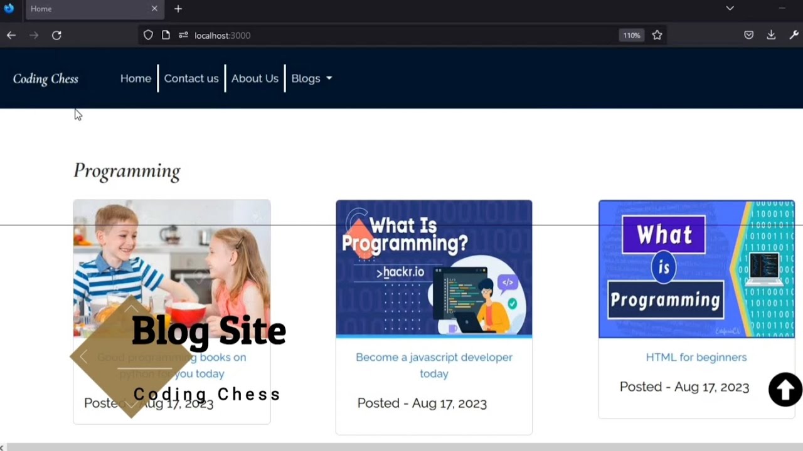Click the What Is Programming hackr.io thumbnail
The image size is (803, 451).
434,269
